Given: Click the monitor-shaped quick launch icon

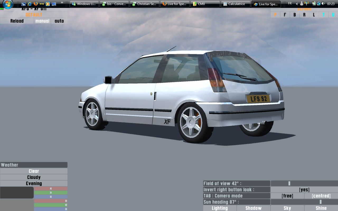Looking at the screenshot, I should (x=54, y=4).
